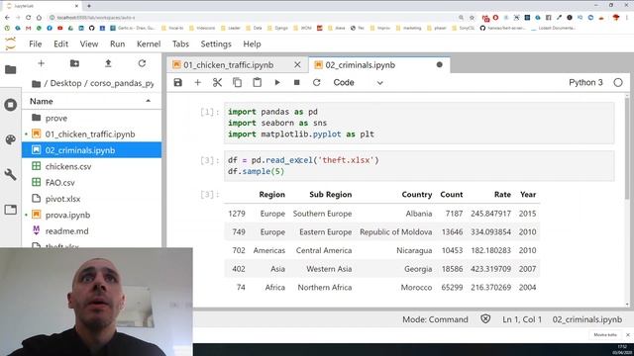Select 02_criminals.ipynb in file list
The height and width of the screenshot is (356, 634).
pos(91,150)
